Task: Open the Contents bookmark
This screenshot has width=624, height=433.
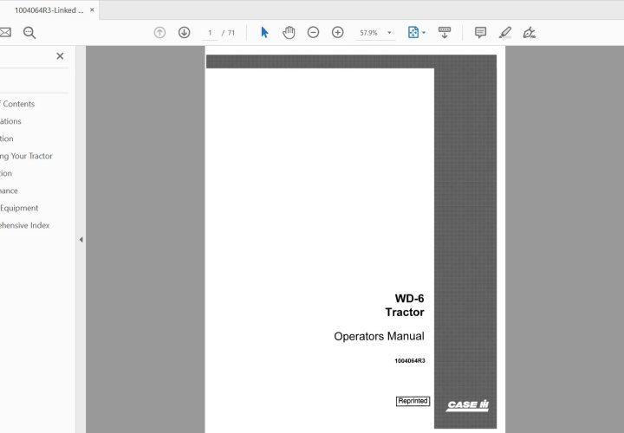Action: point(17,104)
